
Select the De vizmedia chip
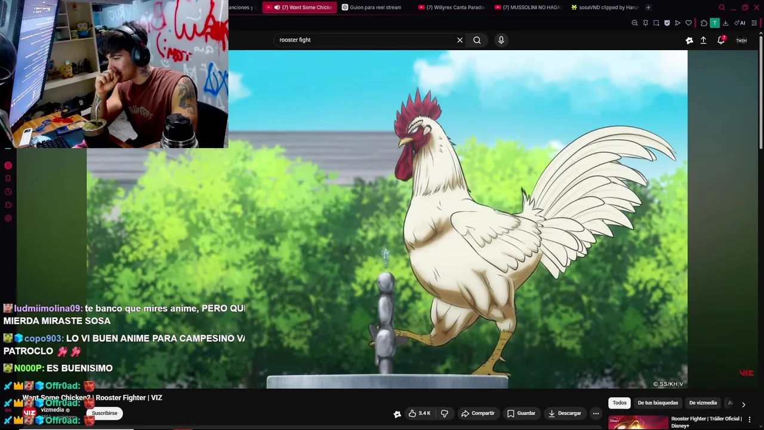pyautogui.click(x=703, y=403)
